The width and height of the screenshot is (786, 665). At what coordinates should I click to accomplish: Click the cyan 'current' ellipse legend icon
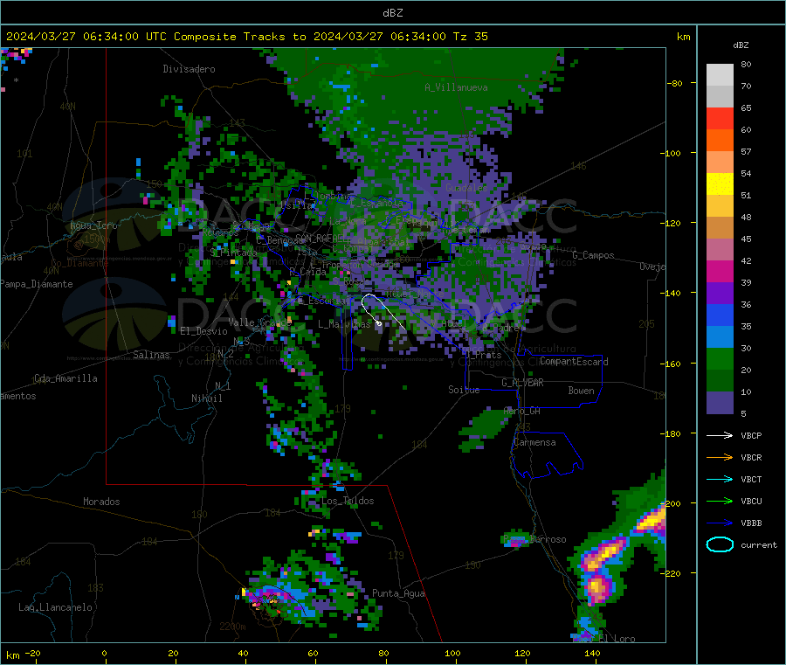(x=720, y=544)
